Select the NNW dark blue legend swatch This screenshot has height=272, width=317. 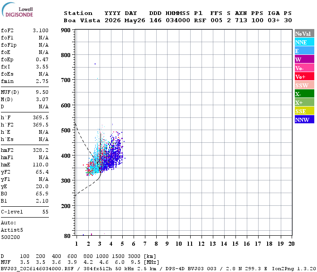[304, 119]
